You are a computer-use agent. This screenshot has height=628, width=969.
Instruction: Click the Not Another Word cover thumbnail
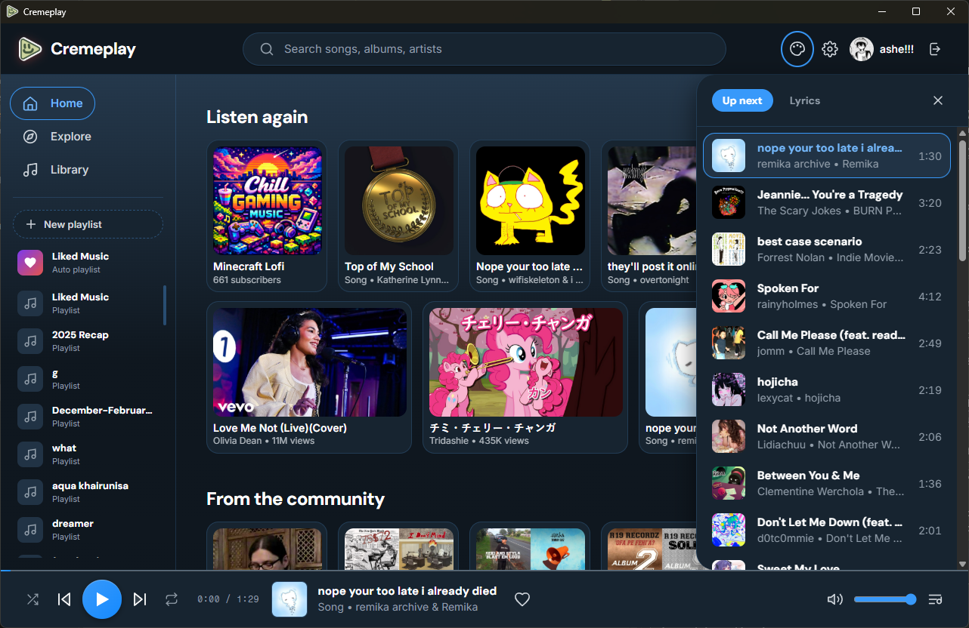coord(729,436)
